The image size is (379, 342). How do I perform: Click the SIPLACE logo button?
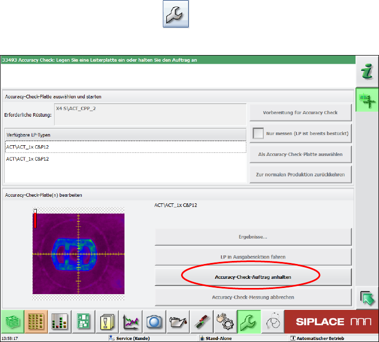pyautogui.click(x=332, y=322)
